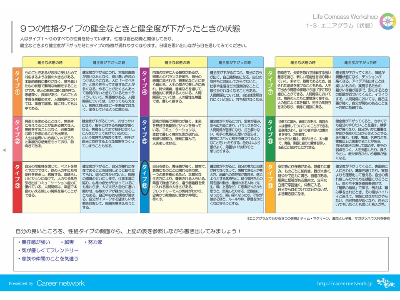Click the 'Life Compass Workshop' heading text
400x300 pixels.
345,17
